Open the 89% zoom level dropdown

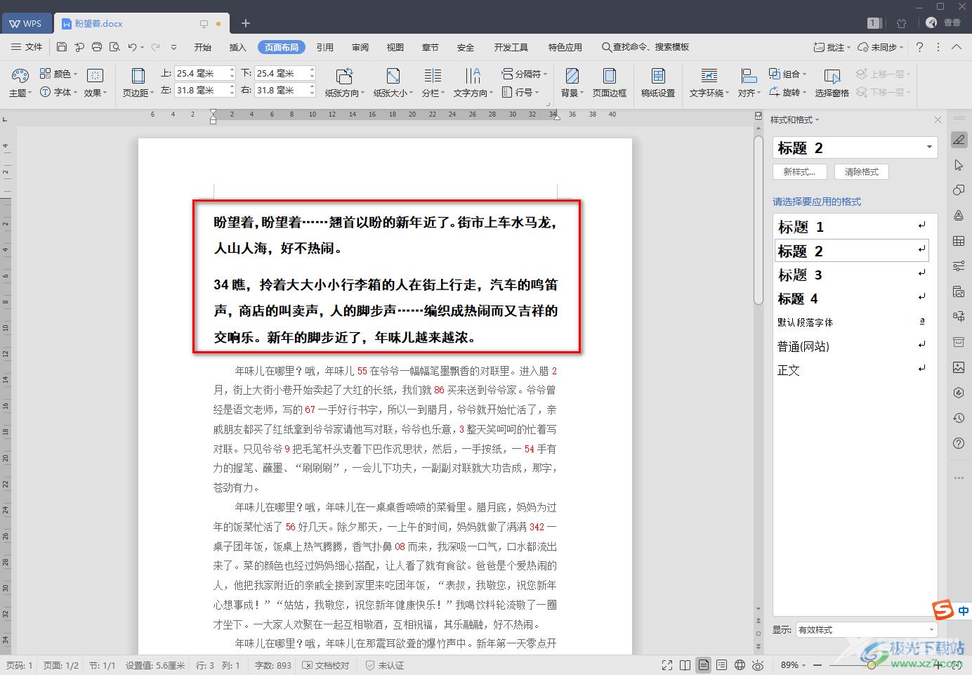tap(793, 665)
